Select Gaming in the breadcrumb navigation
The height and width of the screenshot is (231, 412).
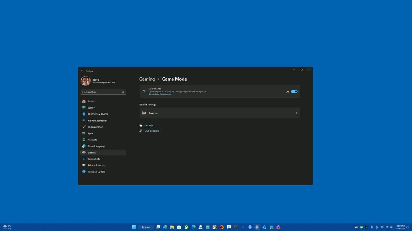[x=147, y=79]
